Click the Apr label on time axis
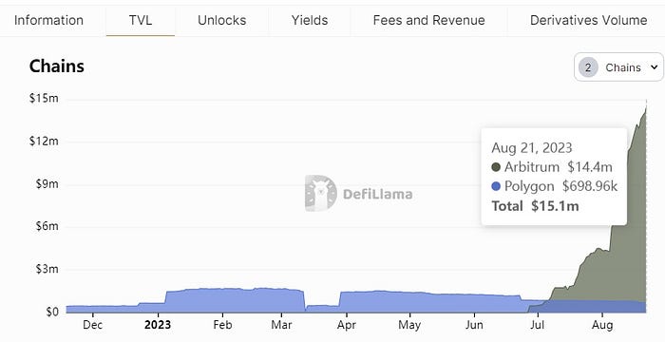Screen dimensions: 665x342 click(x=347, y=325)
